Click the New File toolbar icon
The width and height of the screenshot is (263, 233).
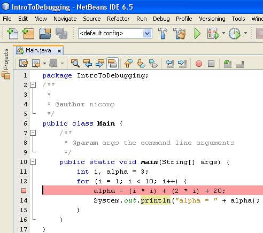tap(13, 34)
